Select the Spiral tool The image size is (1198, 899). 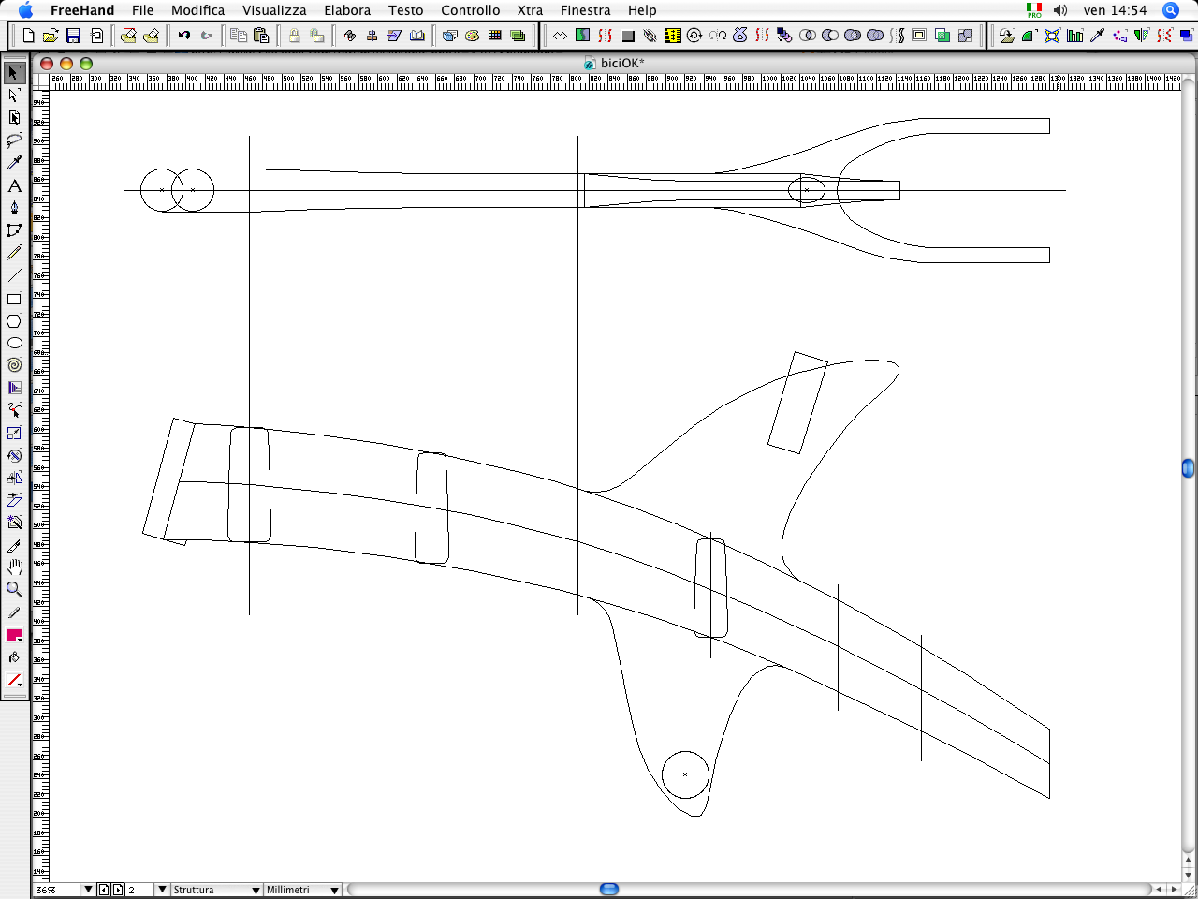14,365
